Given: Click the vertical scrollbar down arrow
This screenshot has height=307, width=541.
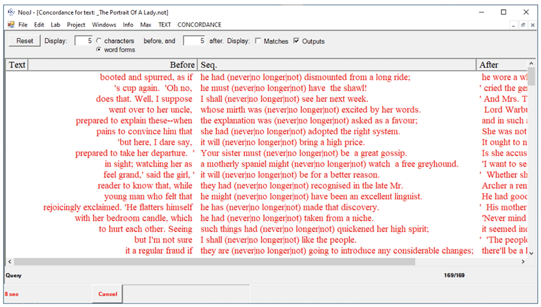Looking at the screenshot, I should (531, 253).
